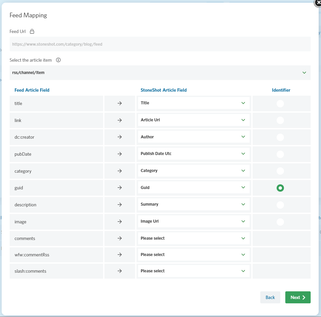Open the rss/channel/item article item dropdown
This screenshot has width=321, height=317.
(x=160, y=73)
